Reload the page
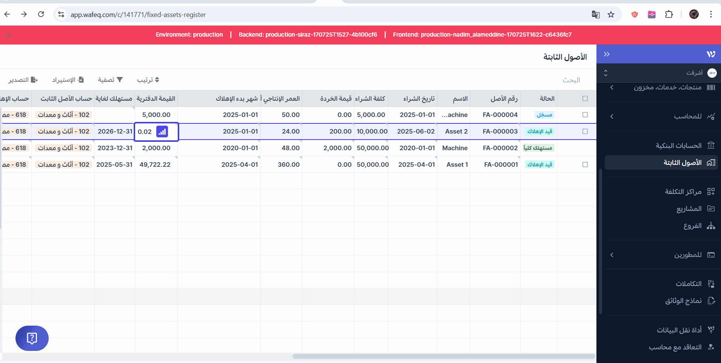721x363 pixels. point(41,14)
